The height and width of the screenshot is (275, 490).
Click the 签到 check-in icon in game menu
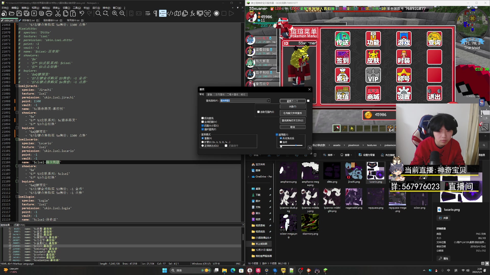tap(342, 57)
